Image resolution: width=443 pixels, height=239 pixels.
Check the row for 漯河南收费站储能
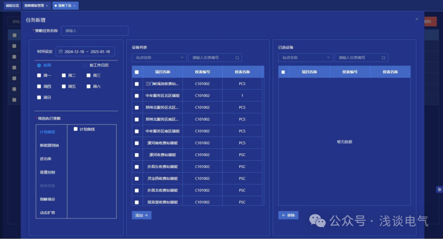coord(137,143)
